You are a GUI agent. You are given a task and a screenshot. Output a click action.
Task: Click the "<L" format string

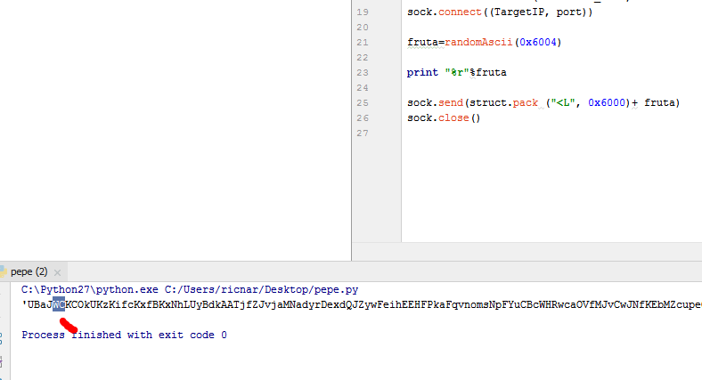point(566,103)
